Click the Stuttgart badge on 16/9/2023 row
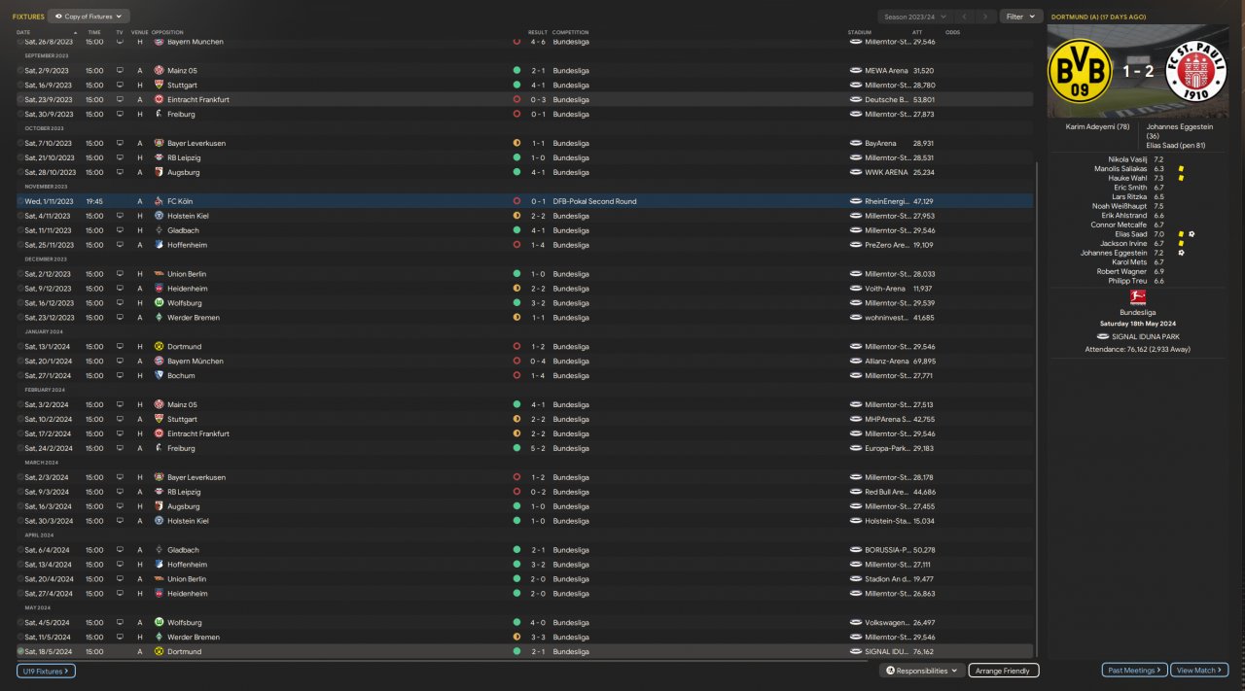Image resolution: width=1245 pixels, height=691 pixels. pos(159,85)
